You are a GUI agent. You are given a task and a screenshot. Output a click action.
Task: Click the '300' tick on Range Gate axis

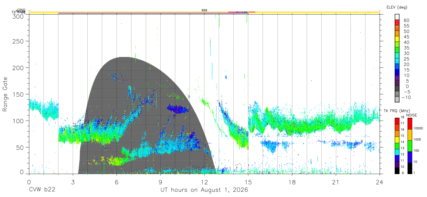[18, 16]
